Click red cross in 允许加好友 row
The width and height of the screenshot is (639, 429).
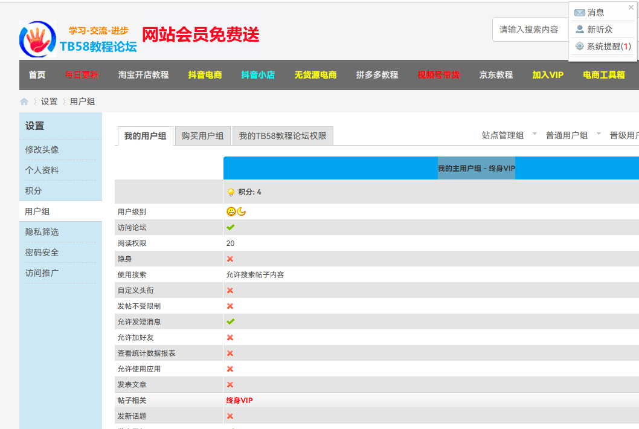tap(230, 337)
